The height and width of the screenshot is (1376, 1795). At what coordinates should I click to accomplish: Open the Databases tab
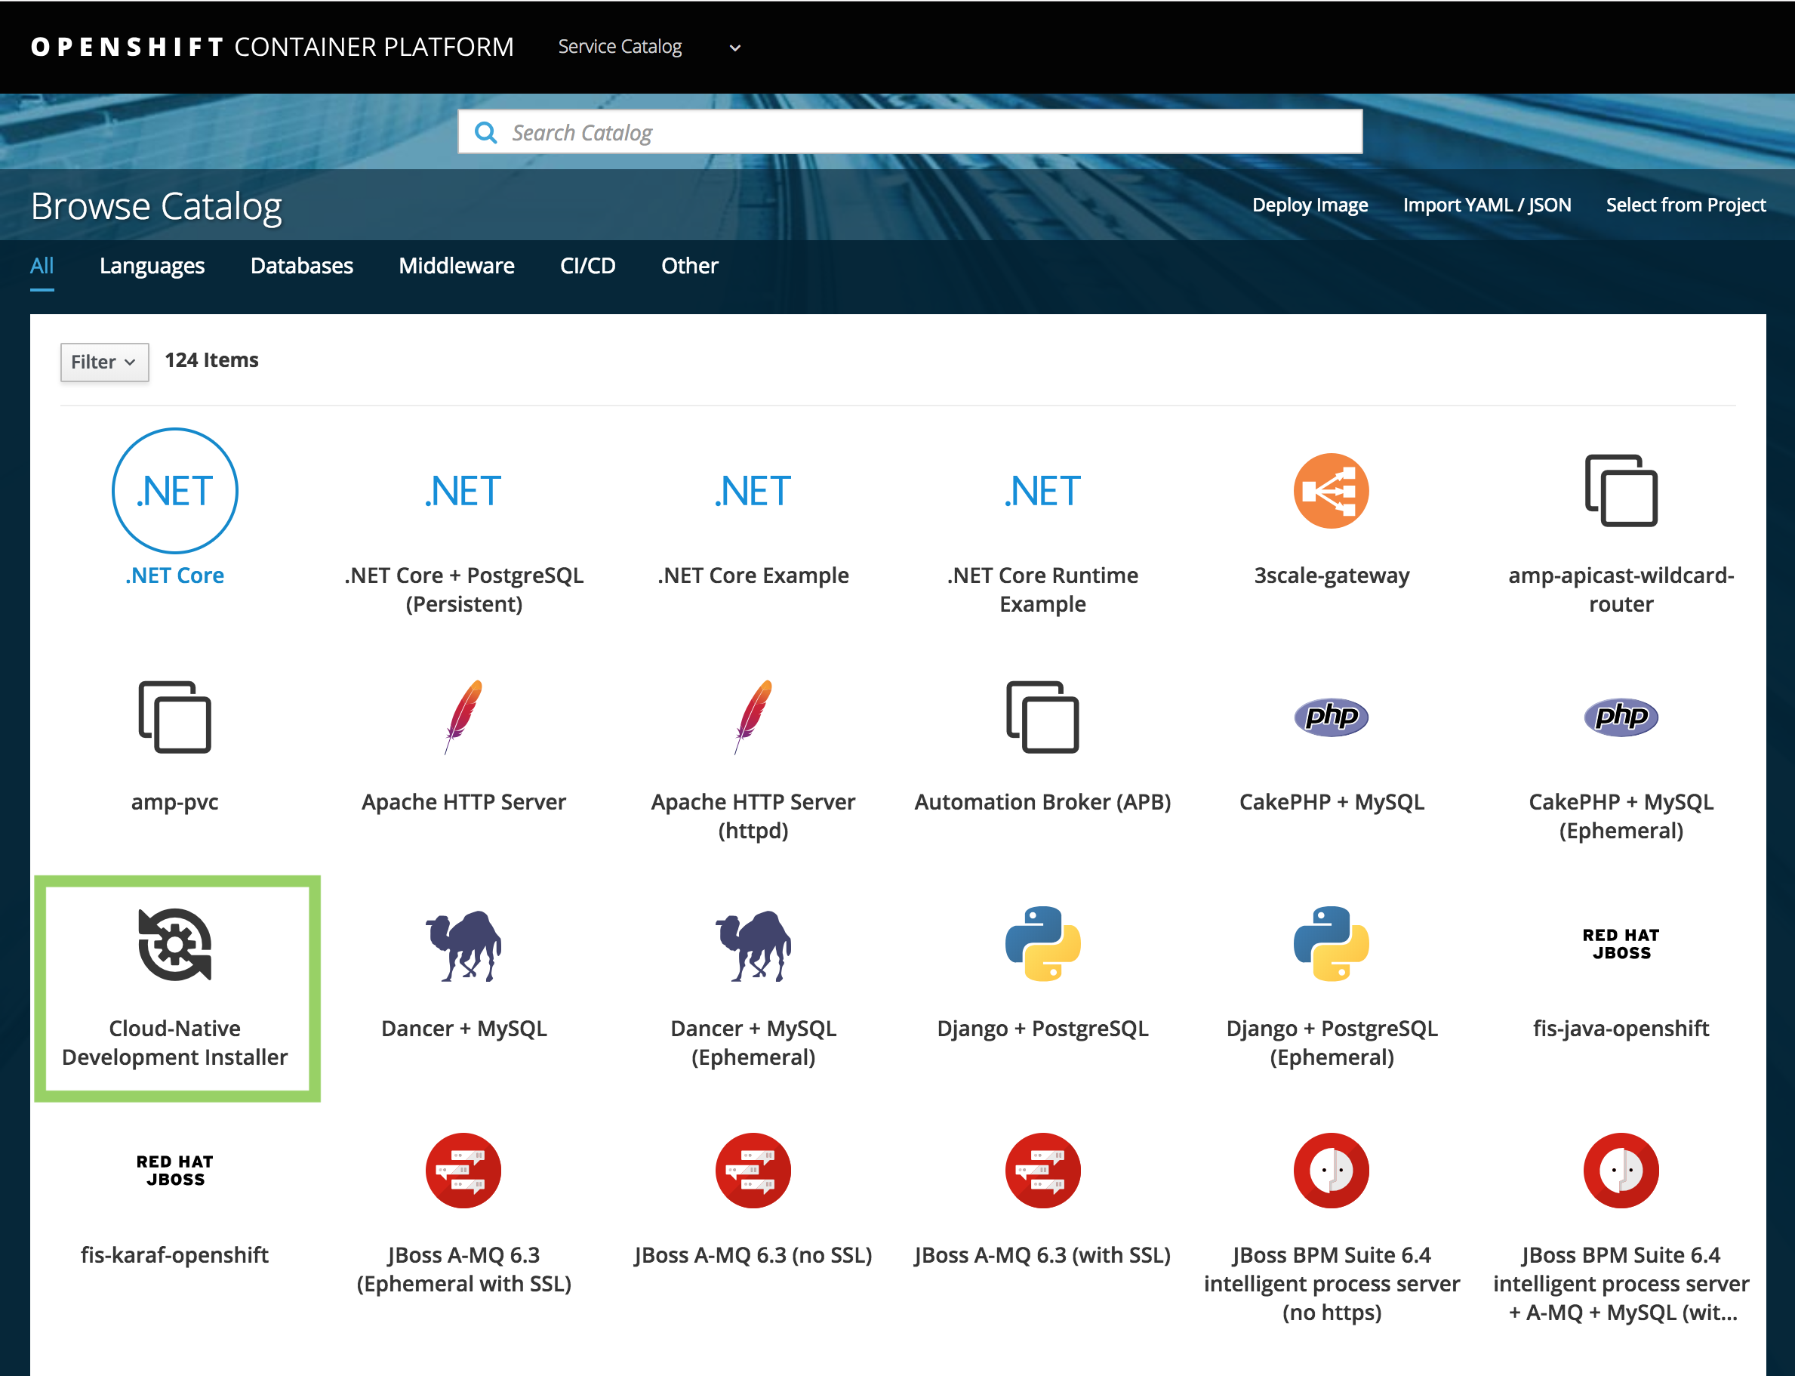point(301,265)
